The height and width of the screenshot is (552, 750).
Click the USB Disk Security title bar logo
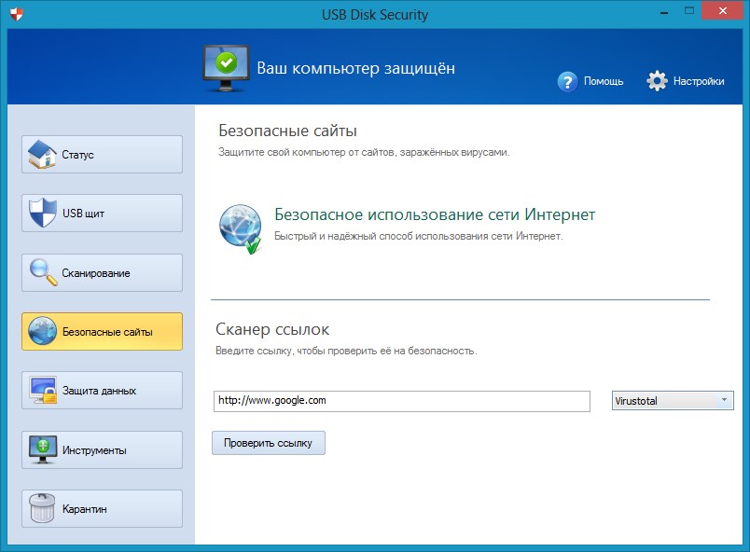pyautogui.click(x=16, y=14)
